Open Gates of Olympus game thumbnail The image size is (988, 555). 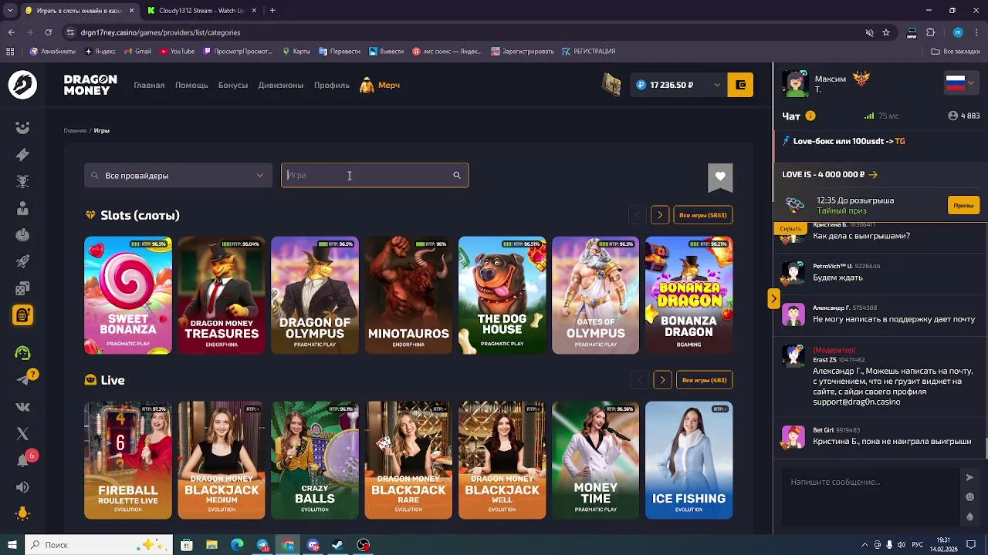(595, 295)
